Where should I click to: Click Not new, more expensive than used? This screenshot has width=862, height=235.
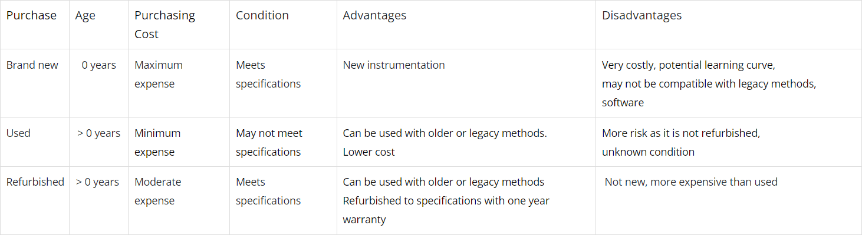(x=691, y=182)
